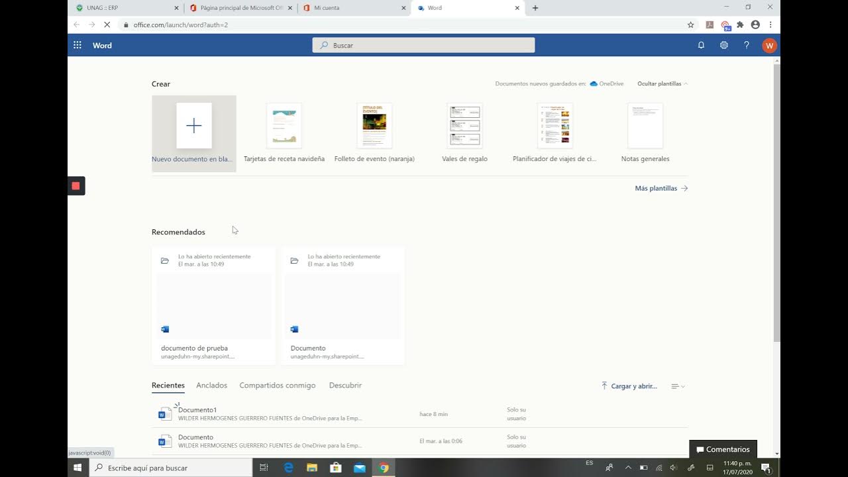Click the volume icon in the system tray
The image size is (848, 477).
[674, 468]
